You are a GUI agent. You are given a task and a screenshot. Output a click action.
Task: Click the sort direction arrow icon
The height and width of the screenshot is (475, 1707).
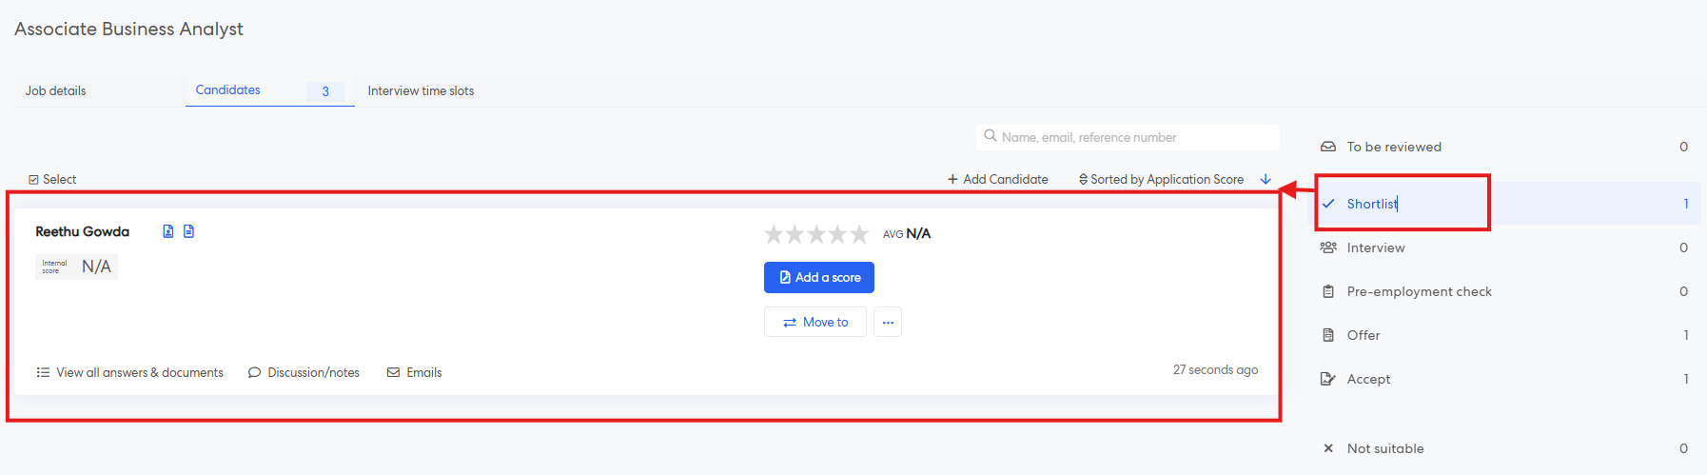coord(1266,179)
